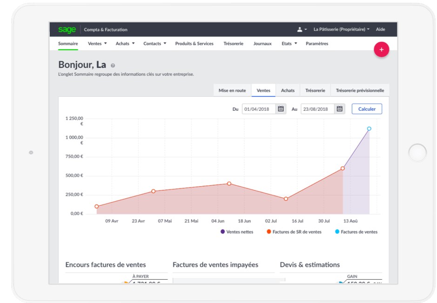This screenshot has width=437, height=303.
Task: Click the Calculer button
Action: coord(367,109)
